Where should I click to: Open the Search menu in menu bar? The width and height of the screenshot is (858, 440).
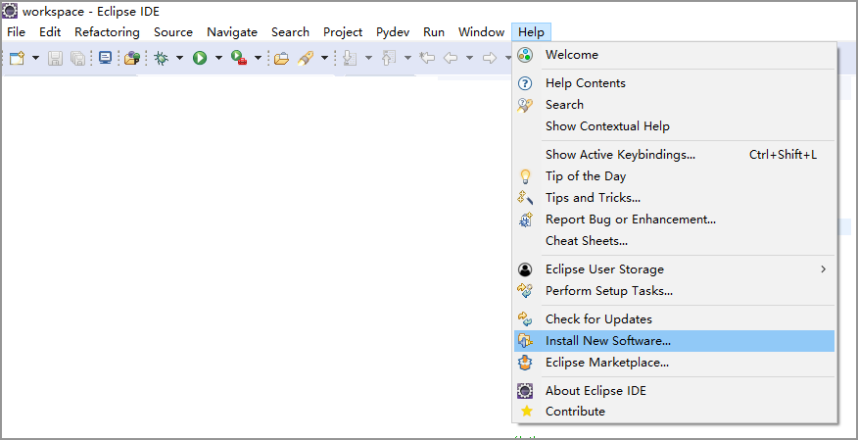pos(290,32)
